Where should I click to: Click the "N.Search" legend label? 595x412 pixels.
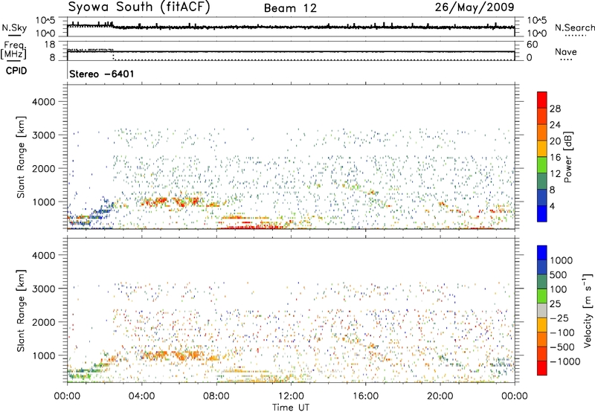coord(574,28)
